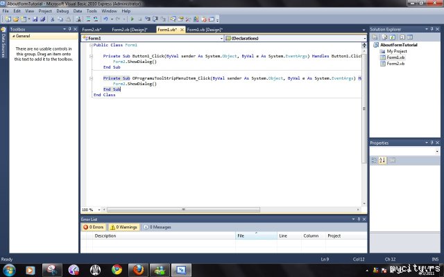Open the Debug menu

tap(62, 11)
